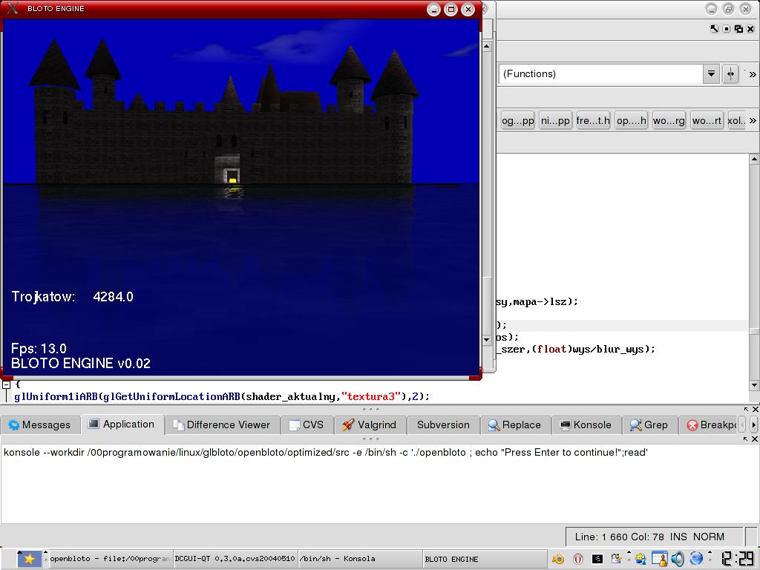Open the fre...t.h file tab
This screenshot has width=760, height=570.
click(x=593, y=121)
